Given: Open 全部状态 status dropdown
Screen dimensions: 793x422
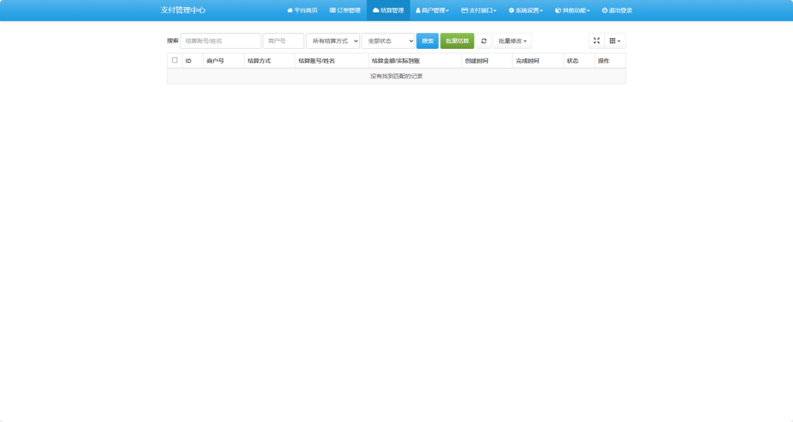Looking at the screenshot, I should 388,41.
